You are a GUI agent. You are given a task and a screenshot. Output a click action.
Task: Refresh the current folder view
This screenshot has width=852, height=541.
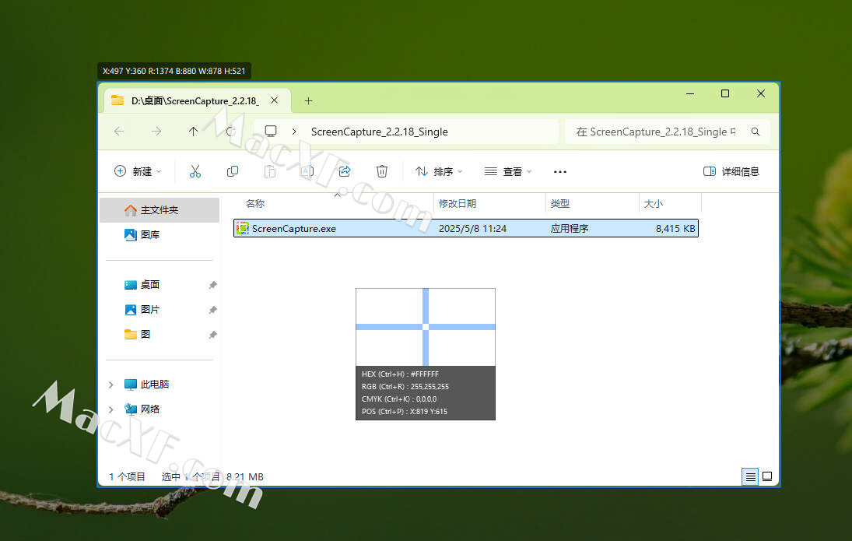[230, 131]
